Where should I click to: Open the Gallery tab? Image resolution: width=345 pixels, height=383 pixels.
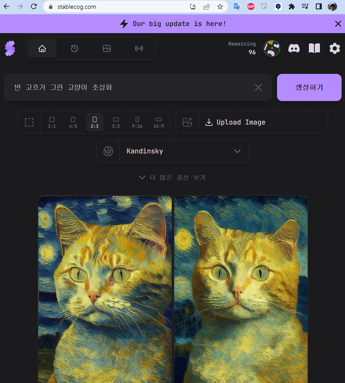[x=107, y=48]
